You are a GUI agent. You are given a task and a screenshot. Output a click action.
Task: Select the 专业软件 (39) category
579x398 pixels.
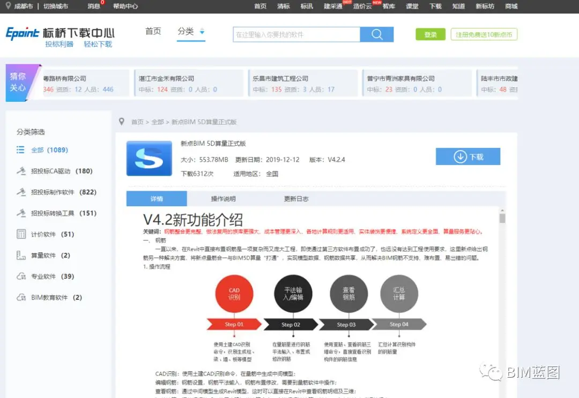53,276
